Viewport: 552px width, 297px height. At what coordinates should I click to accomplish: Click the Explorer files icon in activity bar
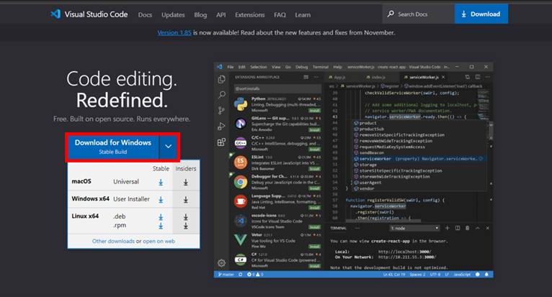tap(221, 79)
